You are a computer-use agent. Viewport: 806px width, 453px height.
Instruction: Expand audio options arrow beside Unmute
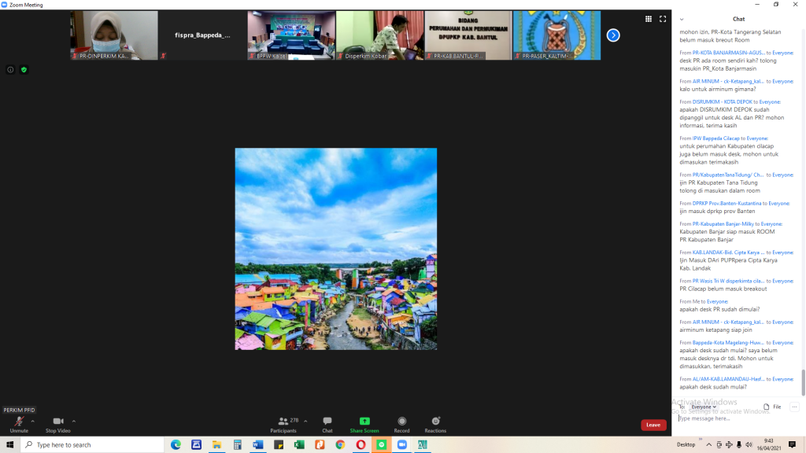point(32,421)
